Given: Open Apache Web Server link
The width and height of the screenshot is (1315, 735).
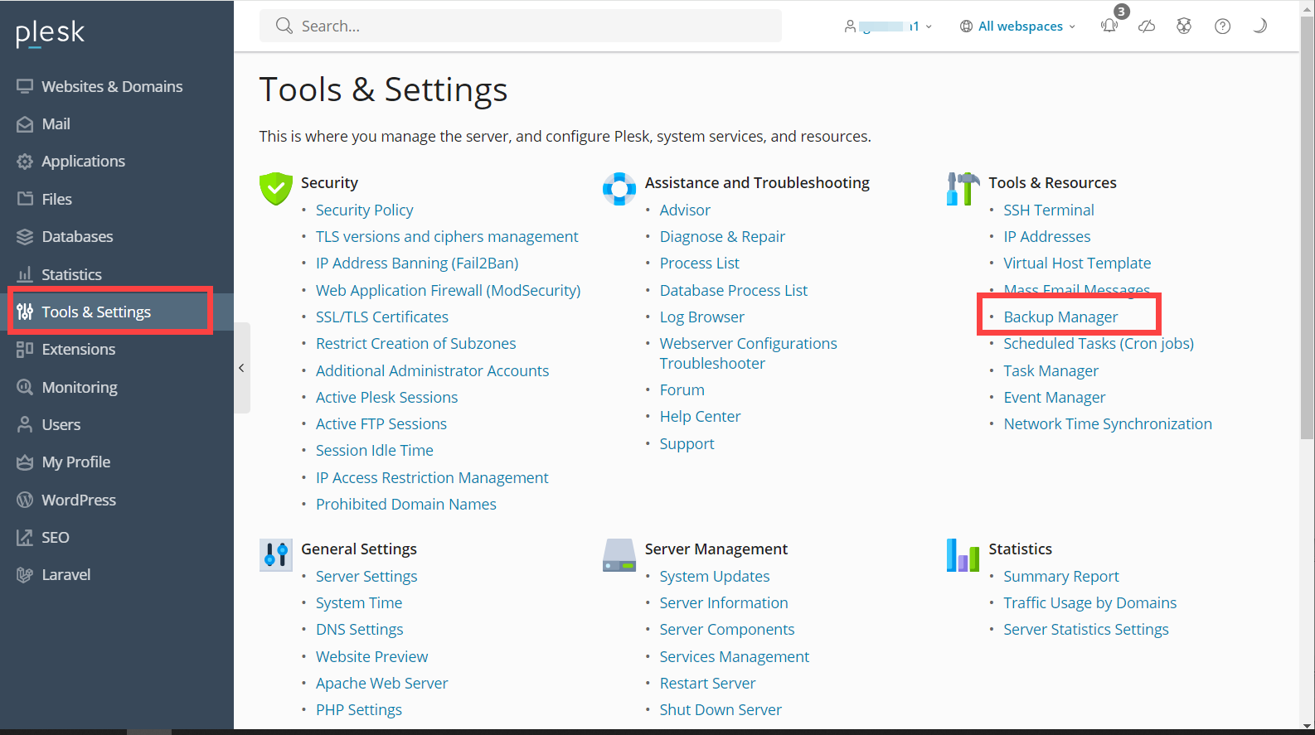Looking at the screenshot, I should coord(381,684).
